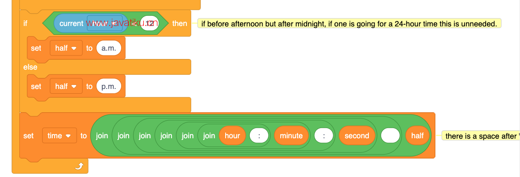Click the p.m. text field
Viewport: 520px width, 177px height.
[109, 86]
